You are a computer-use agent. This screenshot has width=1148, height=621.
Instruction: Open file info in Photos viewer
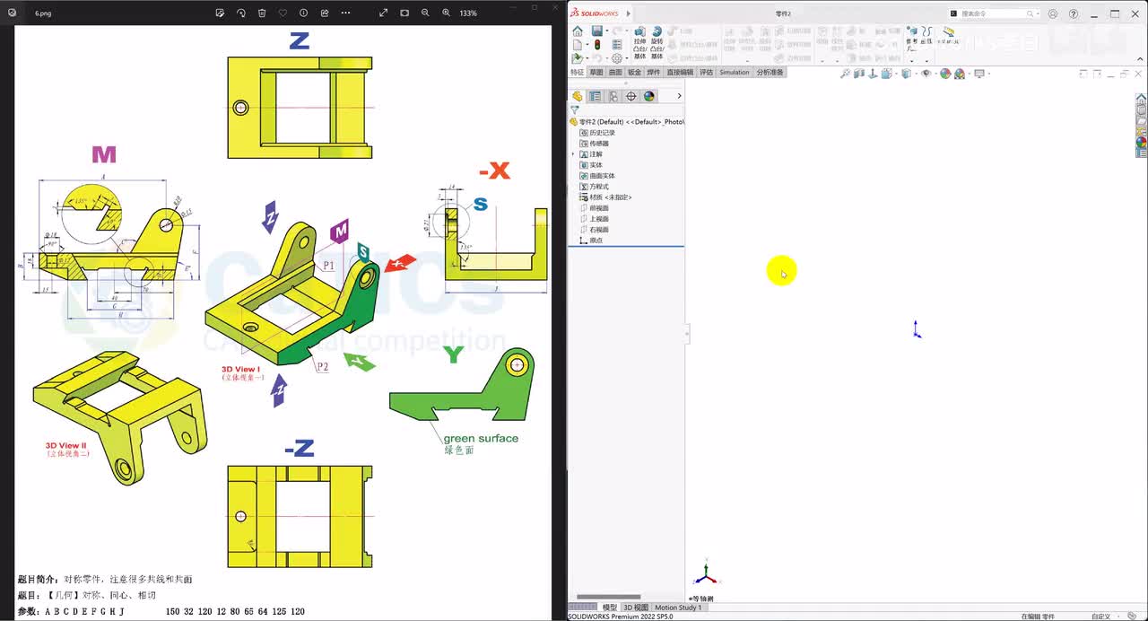[303, 13]
